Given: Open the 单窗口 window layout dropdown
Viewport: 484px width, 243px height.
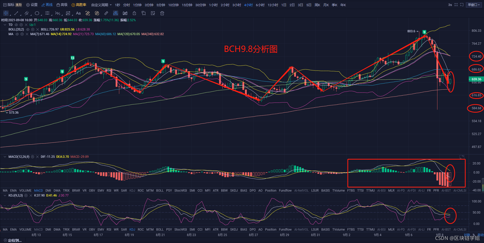Looking at the screenshot, I should click(474, 5).
